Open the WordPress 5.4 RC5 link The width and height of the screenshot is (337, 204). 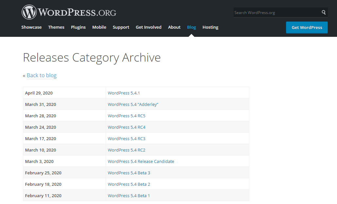coord(126,116)
